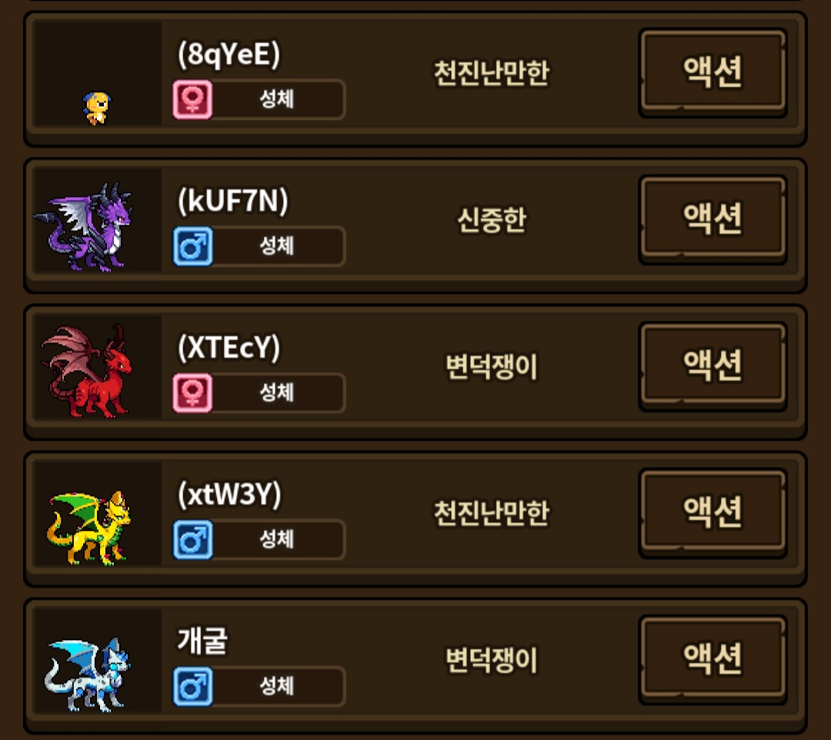
Task: Click female gender icon for 8qYeE
Action: coord(192,99)
